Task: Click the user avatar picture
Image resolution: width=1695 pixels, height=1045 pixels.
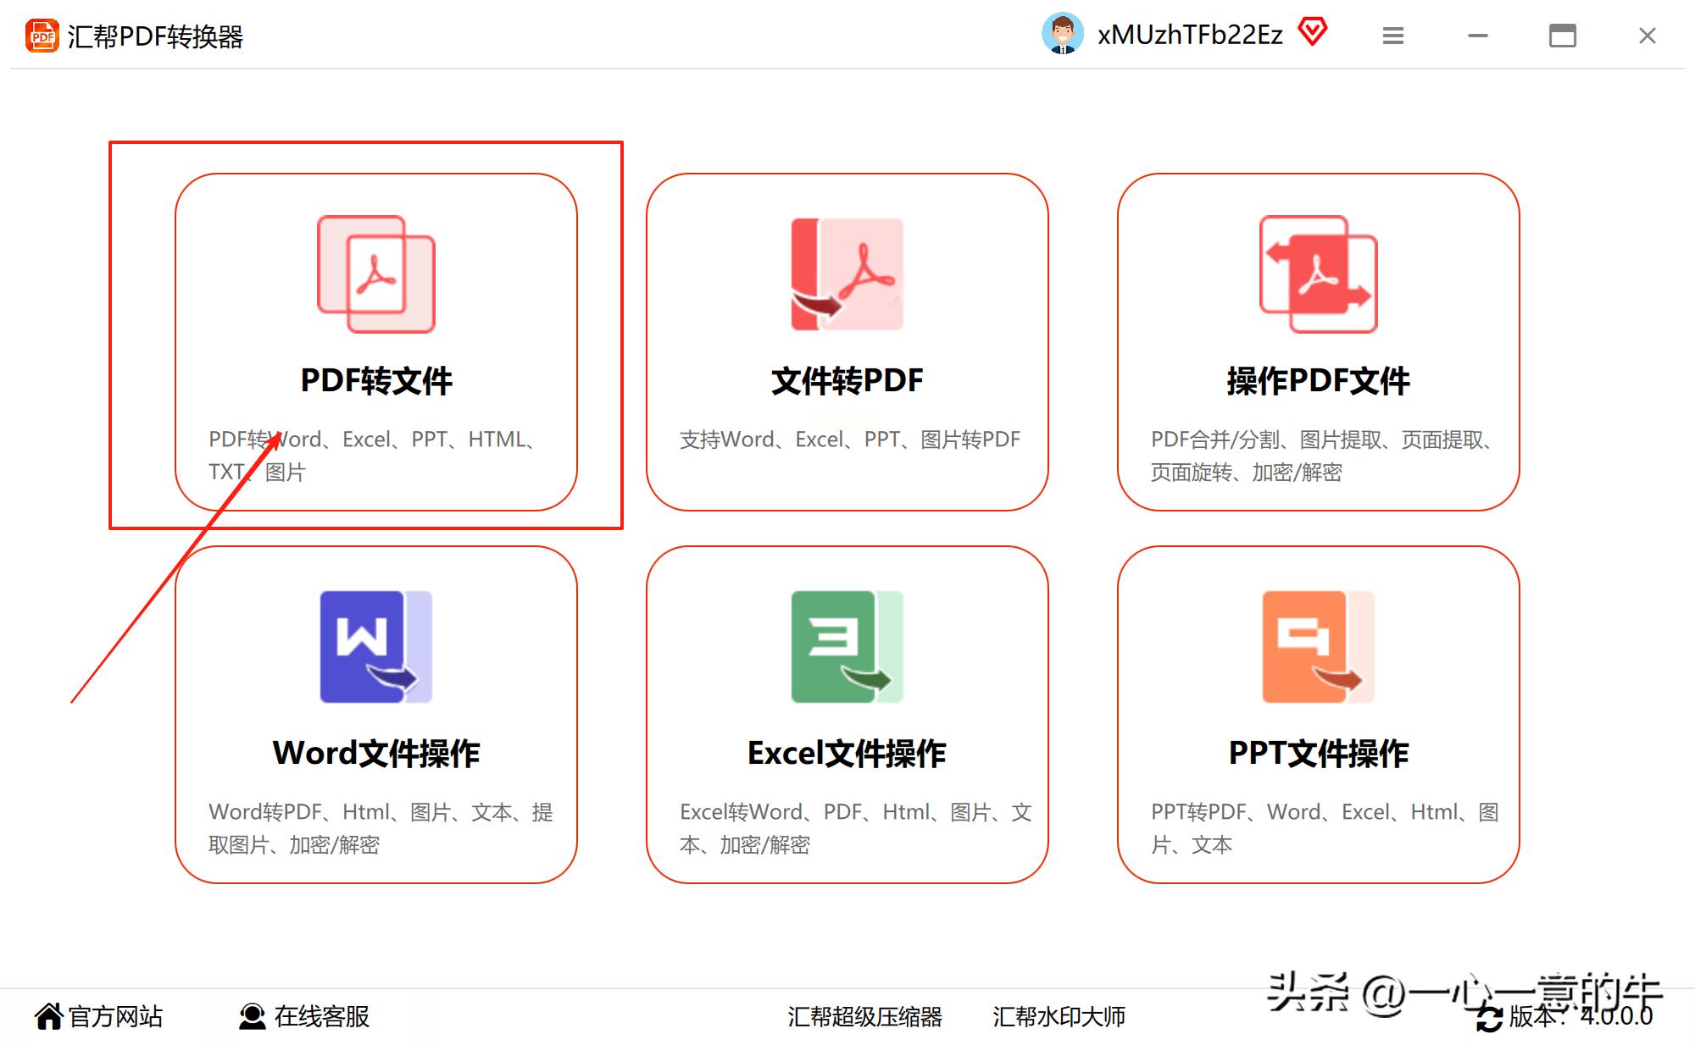Action: [x=1062, y=34]
